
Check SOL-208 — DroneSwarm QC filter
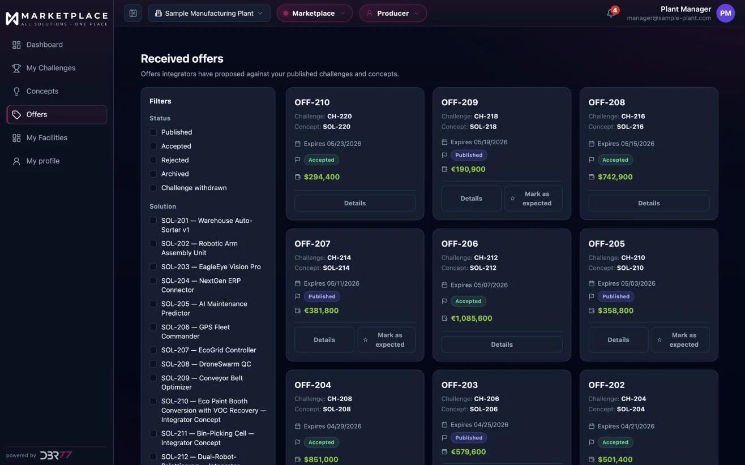click(x=153, y=364)
